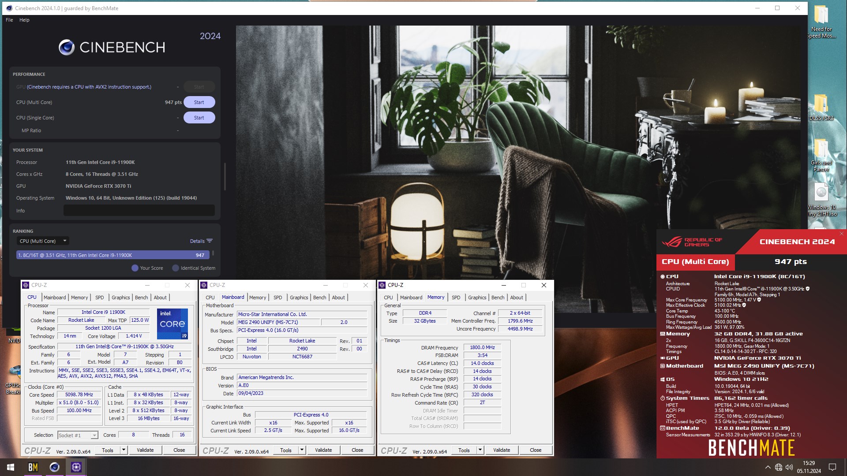Click Command Rate 2T value
Image resolution: width=847 pixels, height=476 pixels.
coord(482,403)
